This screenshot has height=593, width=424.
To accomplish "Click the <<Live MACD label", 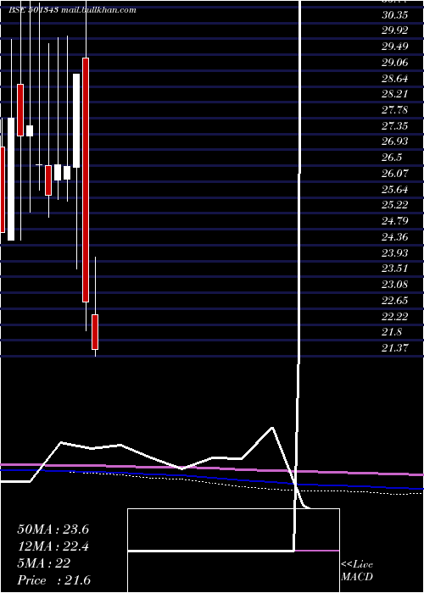I will coord(357,571).
